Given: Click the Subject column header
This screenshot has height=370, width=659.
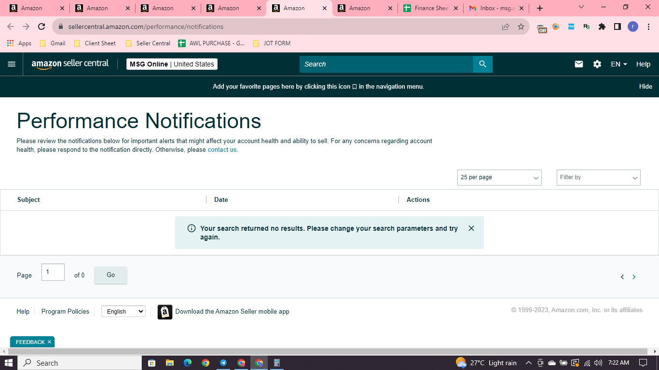Looking at the screenshot, I should (28, 199).
